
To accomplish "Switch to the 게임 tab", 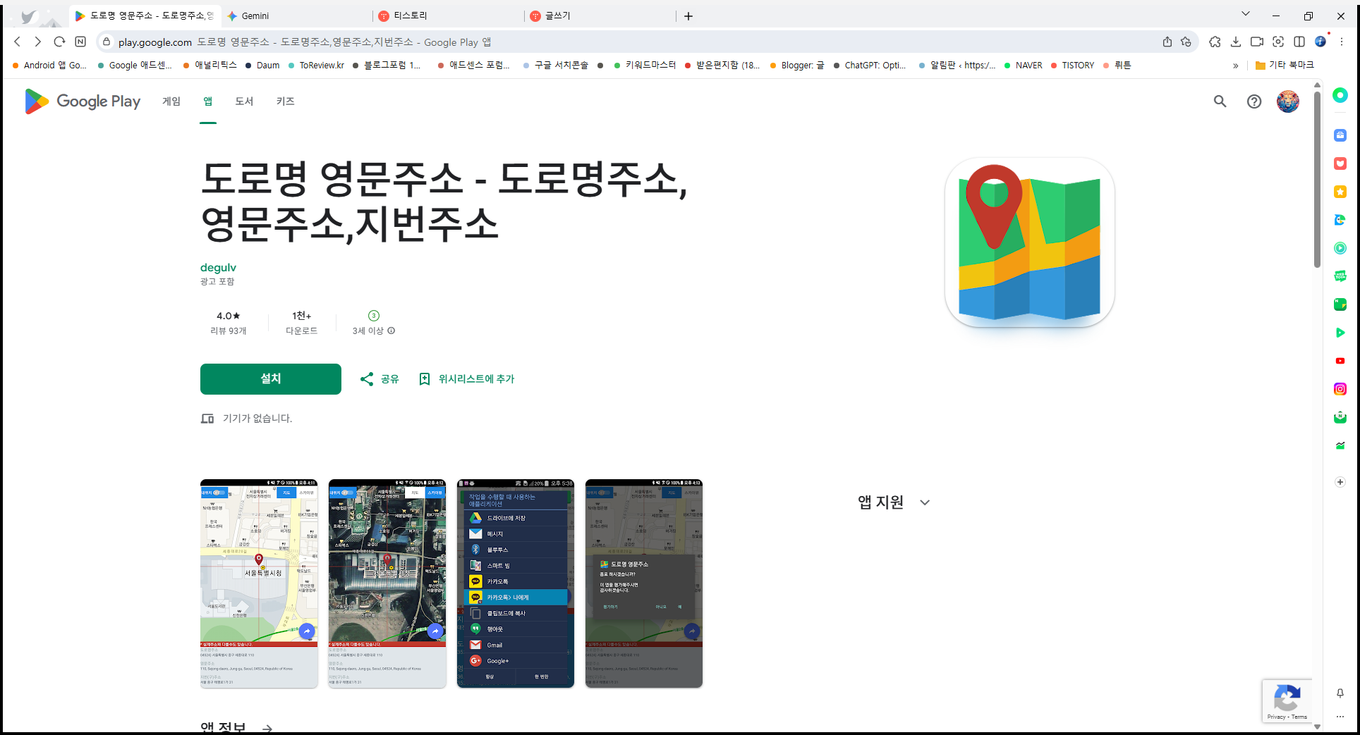I will (x=170, y=101).
